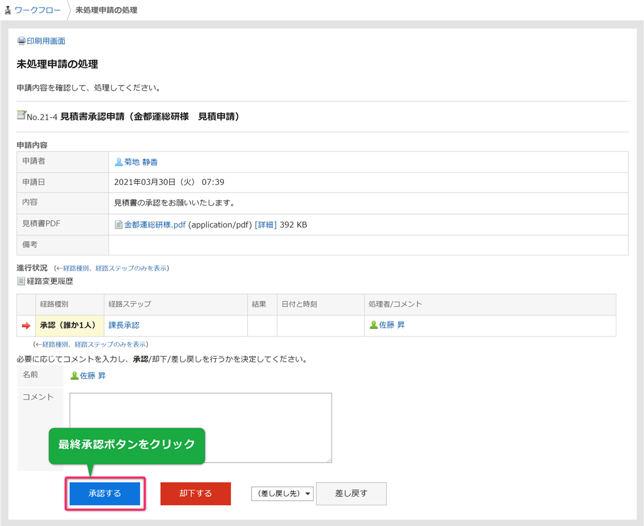Open the [詳細] link for the PDF
The image size is (644, 526).
(266, 225)
